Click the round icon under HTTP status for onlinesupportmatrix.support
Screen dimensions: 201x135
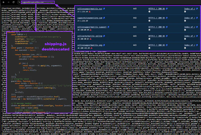(x=149, y=30)
